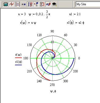Image resolution: width=100 pixels, height=103 pixels.
Task: Click the 0 degree label at plot right
Action: pos(79,58)
